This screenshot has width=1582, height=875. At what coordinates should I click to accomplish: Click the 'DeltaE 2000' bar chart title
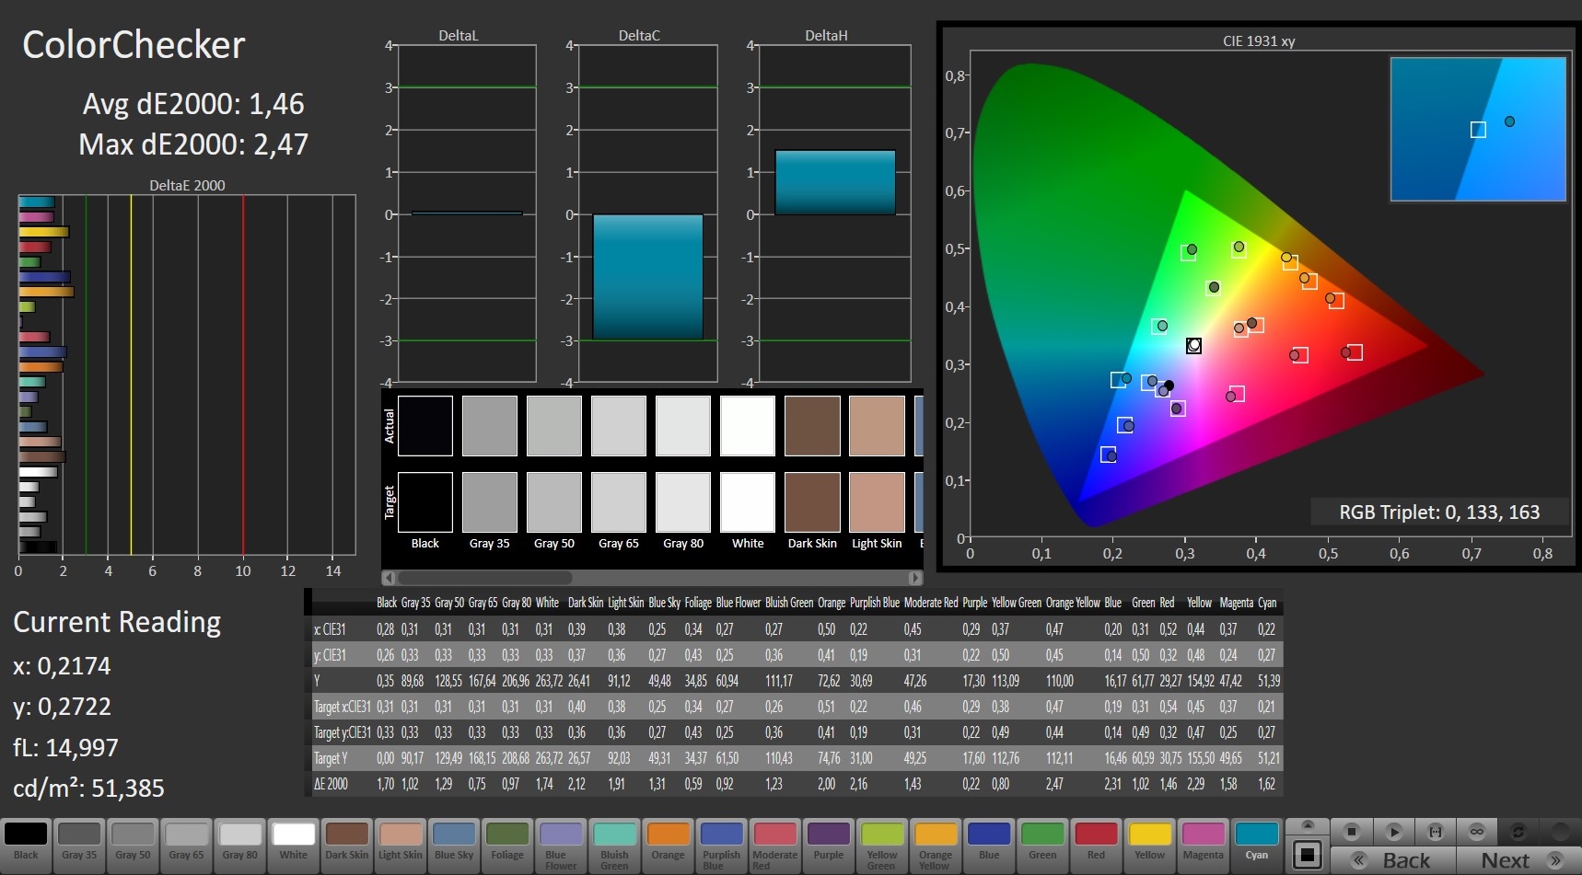click(x=187, y=185)
